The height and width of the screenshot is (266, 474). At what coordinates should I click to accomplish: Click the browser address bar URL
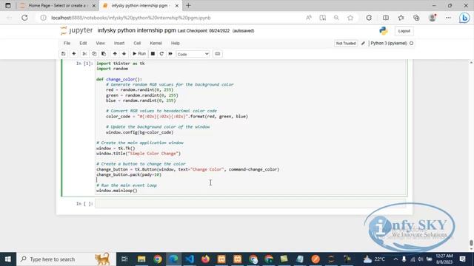(x=131, y=18)
